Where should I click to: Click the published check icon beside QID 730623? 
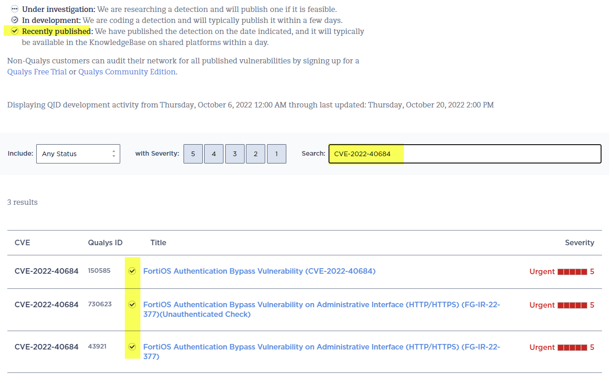pyautogui.click(x=132, y=304)
